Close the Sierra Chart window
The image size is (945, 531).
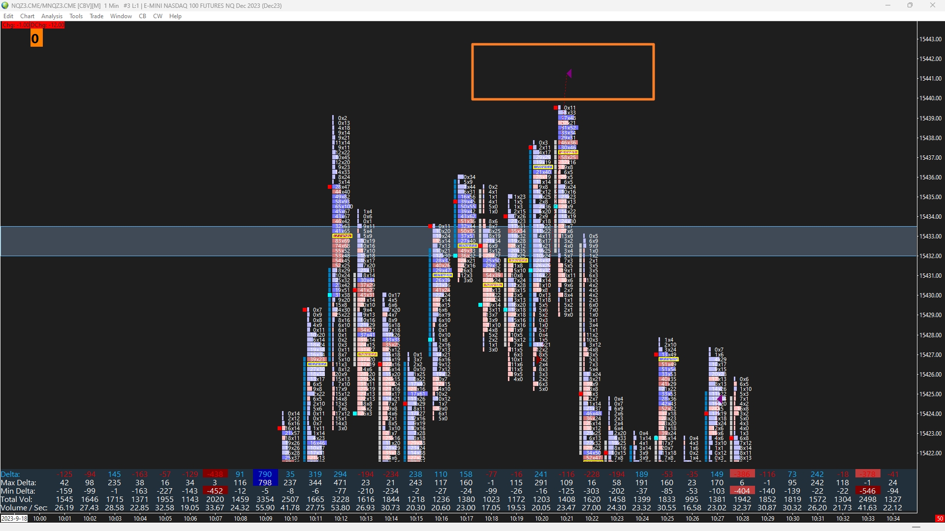point(932,5)
